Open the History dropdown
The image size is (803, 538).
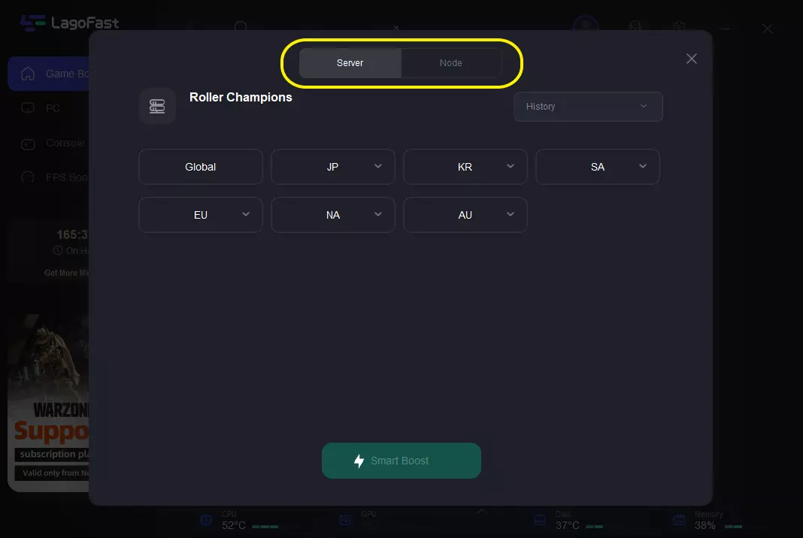pos(588,107)
